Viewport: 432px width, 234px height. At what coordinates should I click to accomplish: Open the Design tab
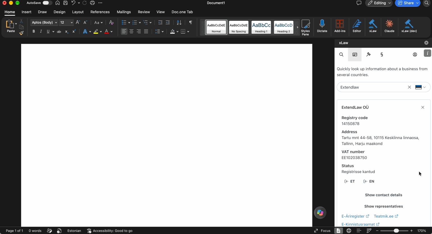60,12
